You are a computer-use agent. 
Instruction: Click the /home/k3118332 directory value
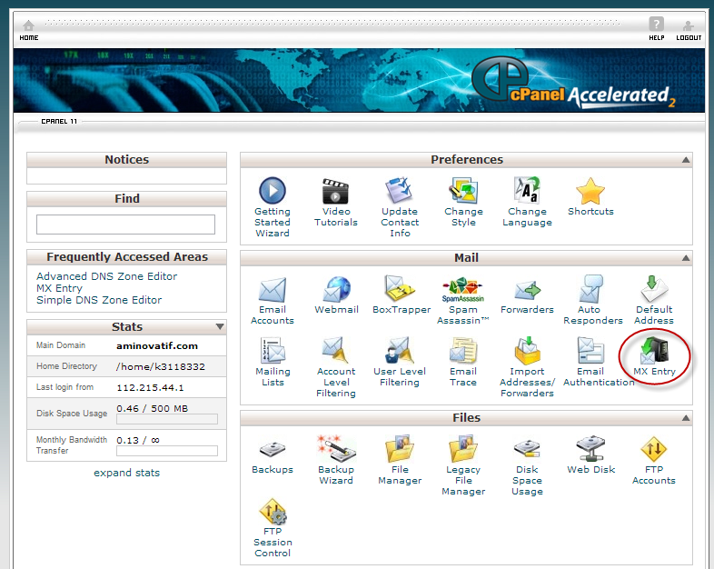coord(161,366)
